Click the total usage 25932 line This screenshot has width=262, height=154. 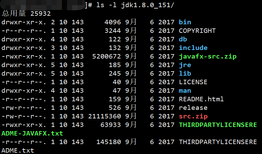pyautogui.click(x=26, y=14)
